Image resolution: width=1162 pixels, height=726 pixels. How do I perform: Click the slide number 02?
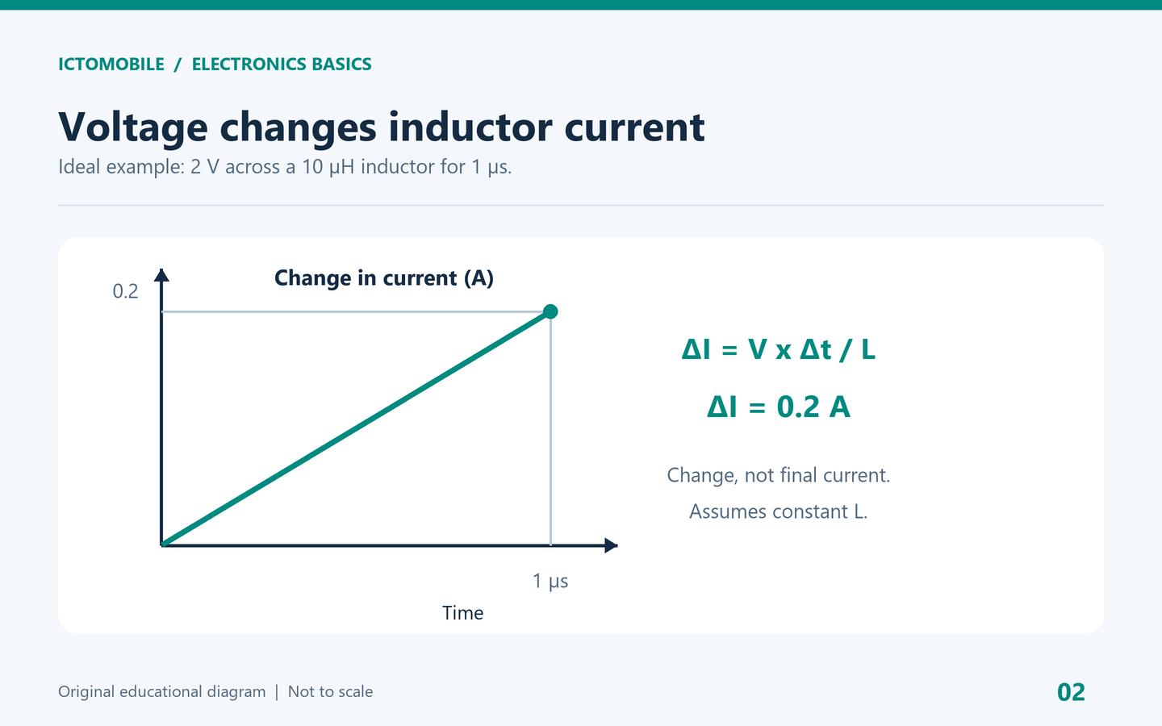1072,692
